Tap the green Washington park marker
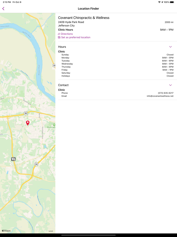 (x=54, y=125)
